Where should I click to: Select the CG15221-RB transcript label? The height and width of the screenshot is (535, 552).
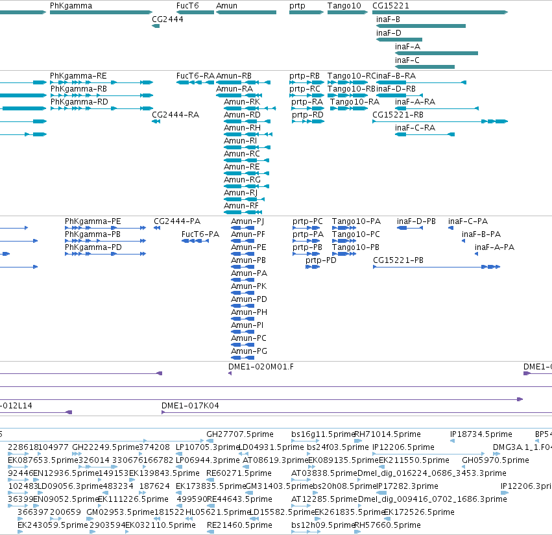point(398,115)
